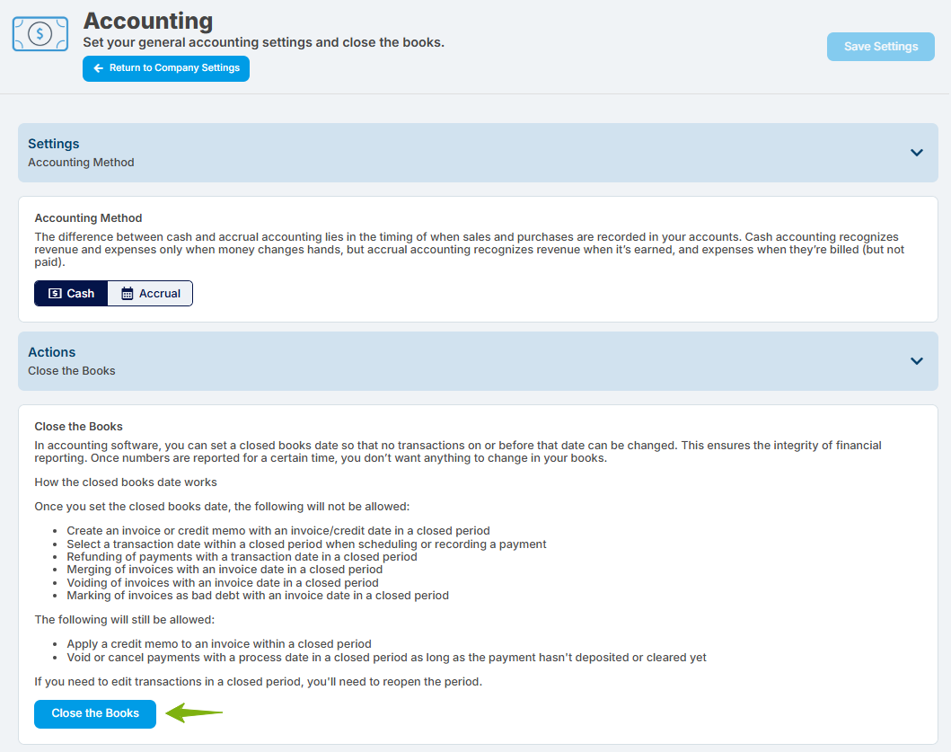Click the Accounting Method card heading
This screenshot has width=951, height=752.
[88, 218]
